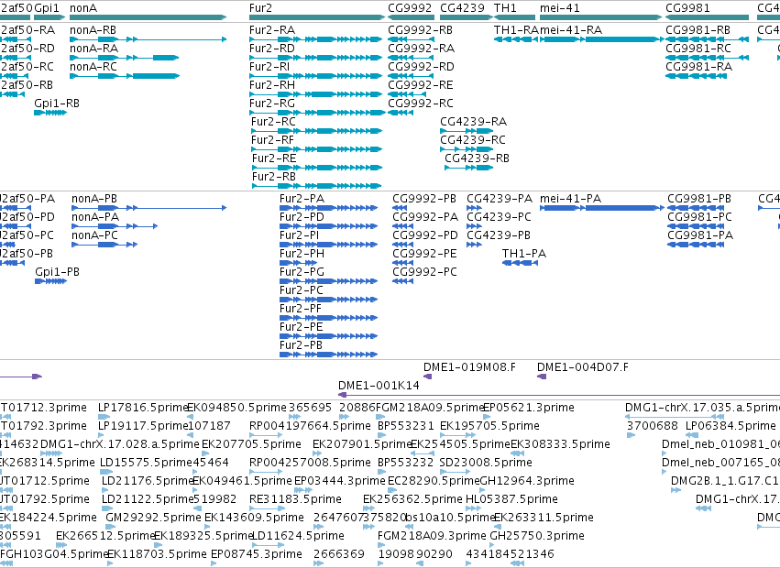This screenshot has height=568, width=780.
Task: Click the Gpi1 gene label
Action: [x=47, y=8]
